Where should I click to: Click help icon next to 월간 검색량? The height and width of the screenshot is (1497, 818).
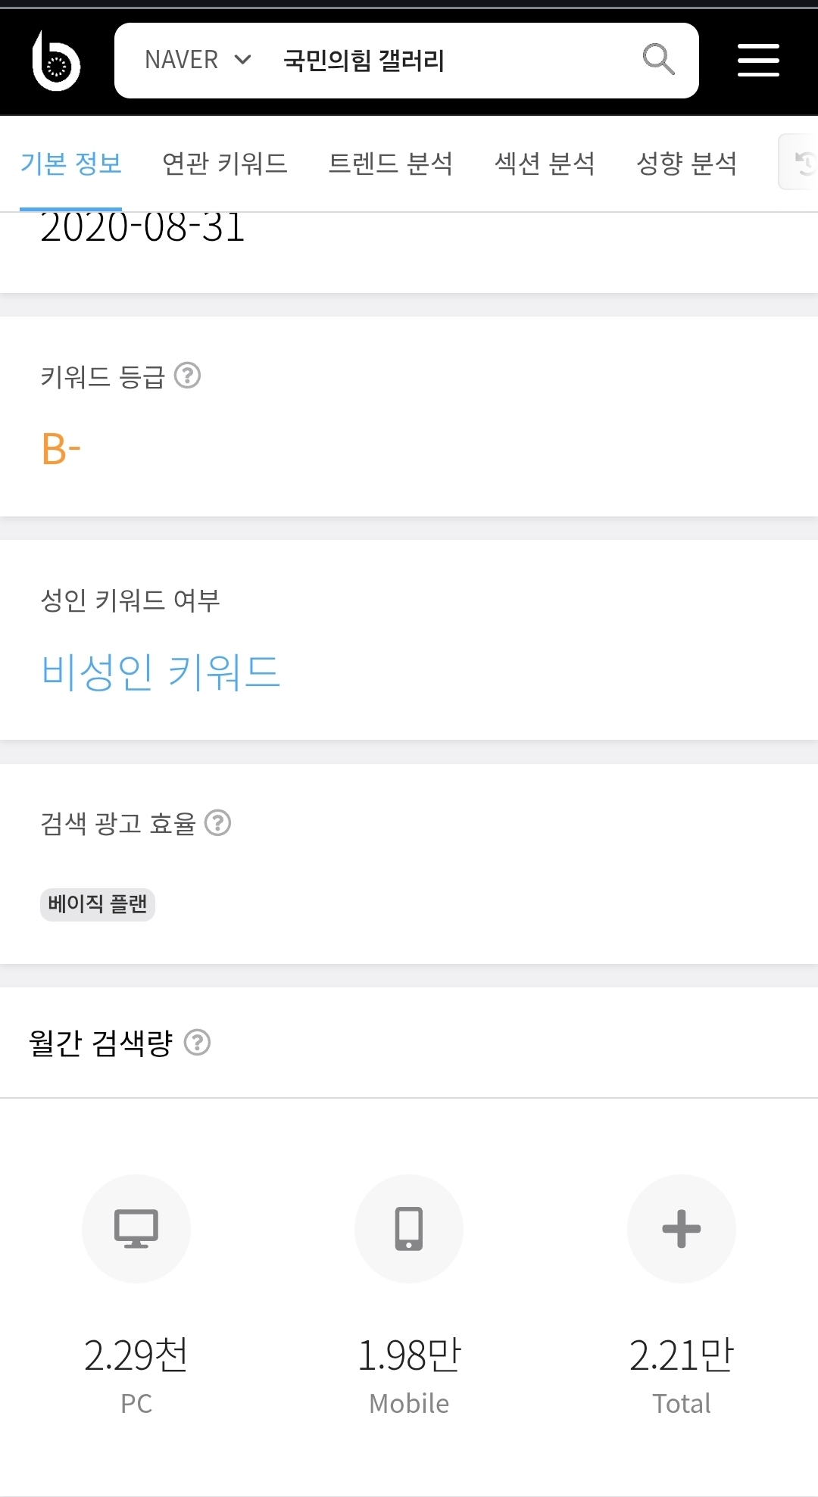(198, 1043)
